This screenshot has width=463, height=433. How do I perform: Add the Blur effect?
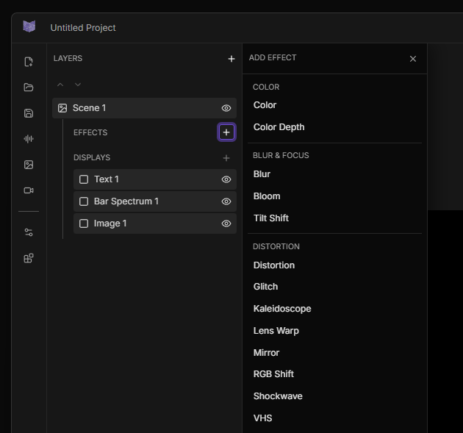coord(262,174)
